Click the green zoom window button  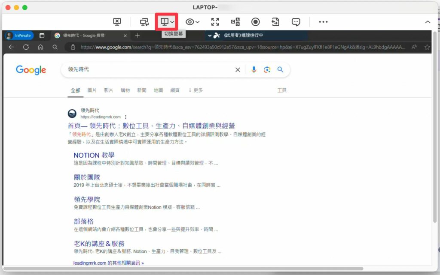tap(25, 8)
